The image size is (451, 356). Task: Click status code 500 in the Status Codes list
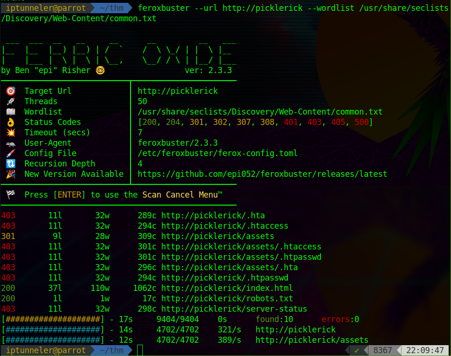click(361, 122)
